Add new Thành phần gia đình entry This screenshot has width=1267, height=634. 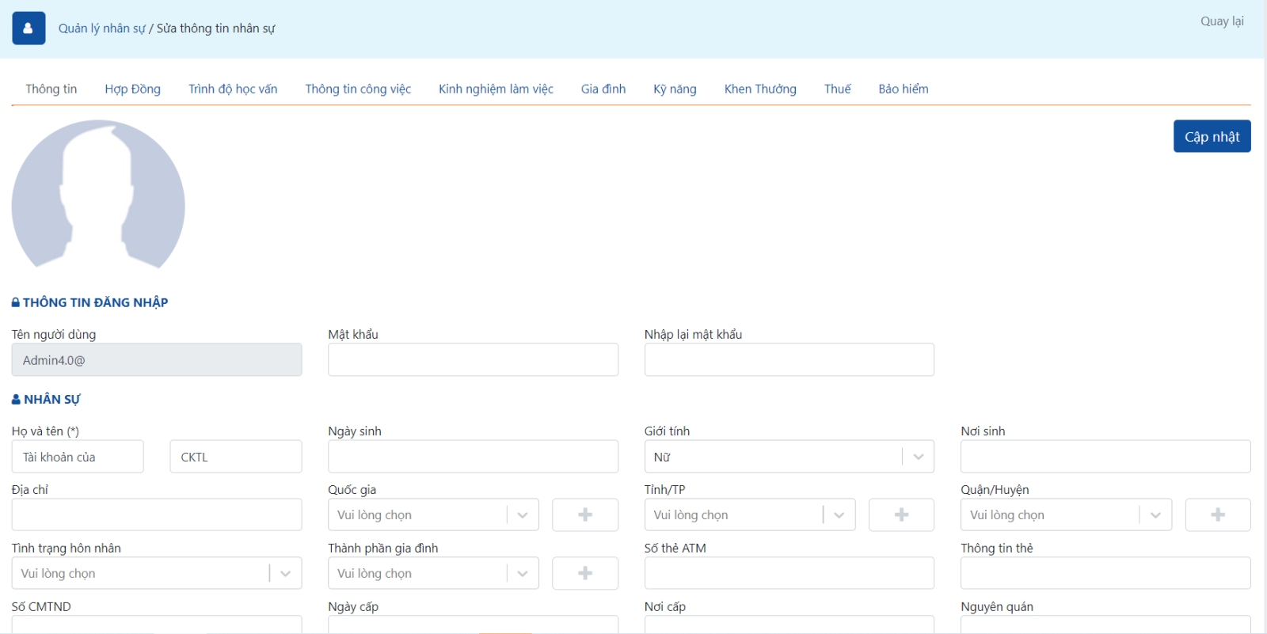coord(584,573)
